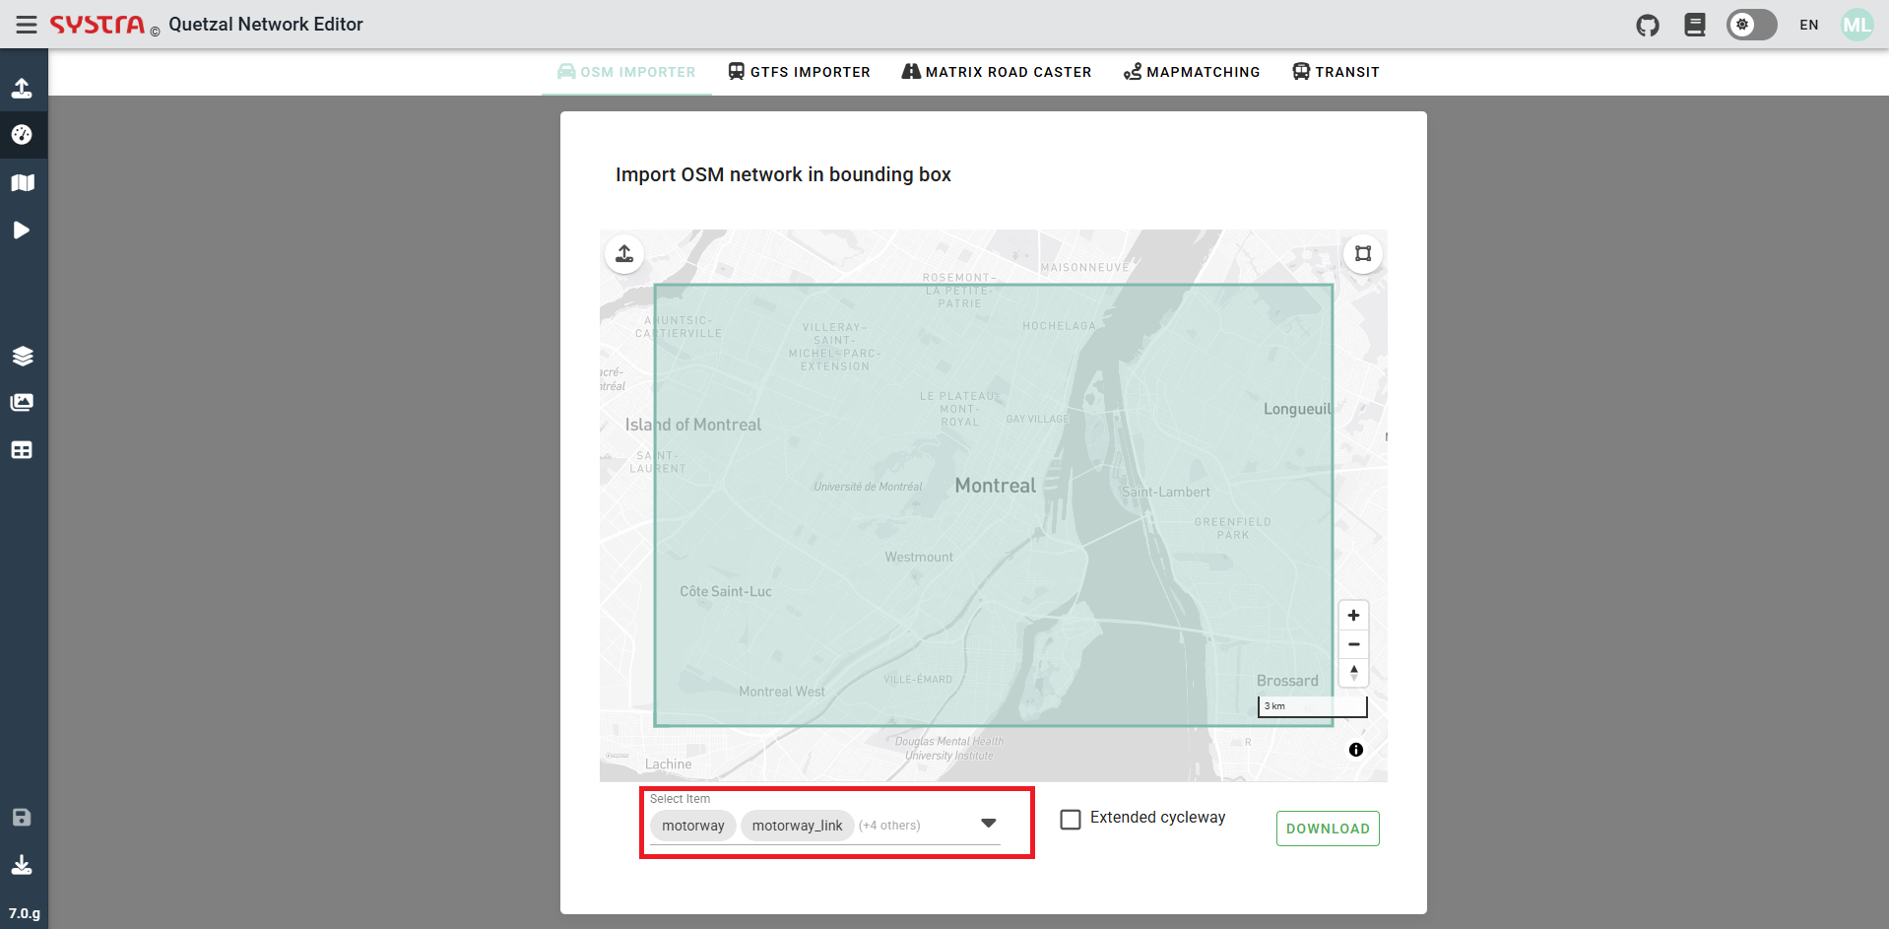Click the Longueuil label on map
Viewport: 1889px width, 929px height.
pos(1297,409)
